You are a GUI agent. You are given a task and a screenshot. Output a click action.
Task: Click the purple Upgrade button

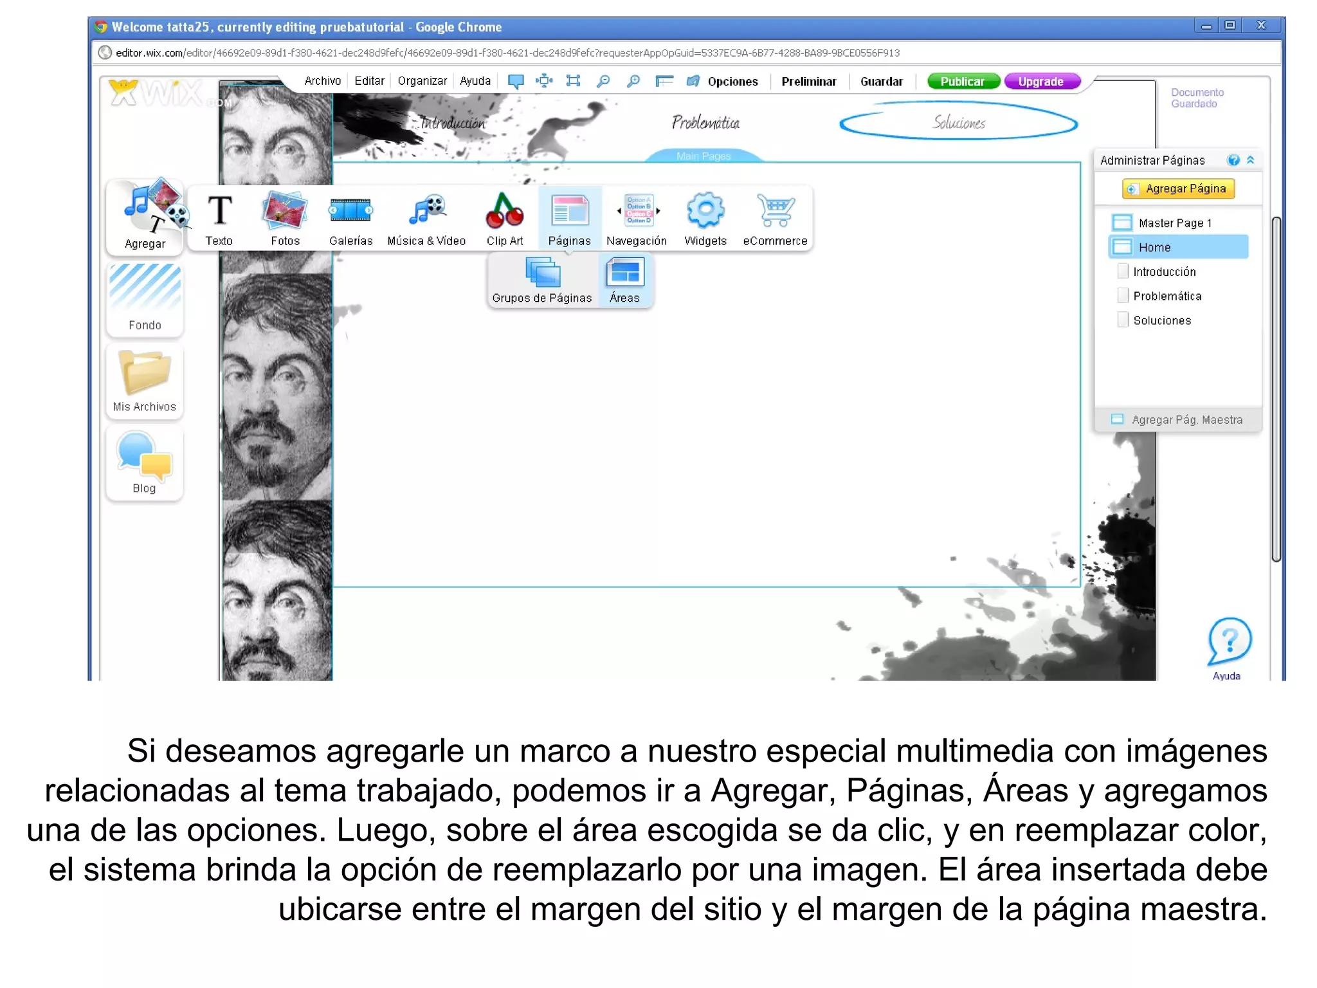coord(1041,82)
